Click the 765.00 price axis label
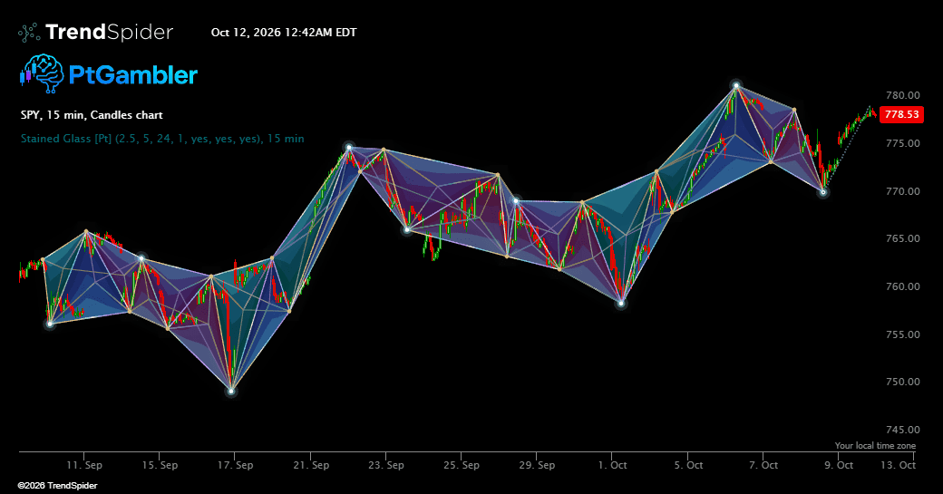 pos(903,238)
